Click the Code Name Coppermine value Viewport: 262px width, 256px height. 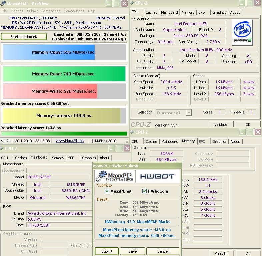pyautogui.click(x=174, y=30)
